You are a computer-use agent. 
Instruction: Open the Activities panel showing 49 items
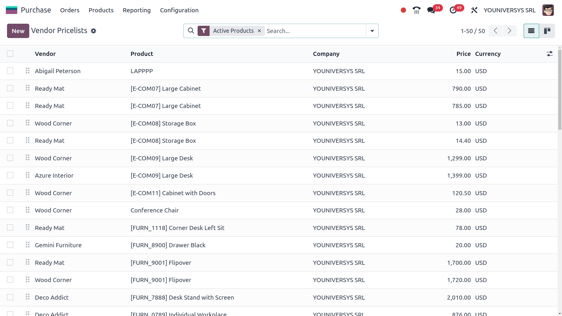click(453, 10)
